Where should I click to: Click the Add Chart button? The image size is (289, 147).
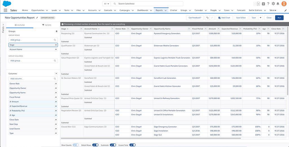click(224, 18)
